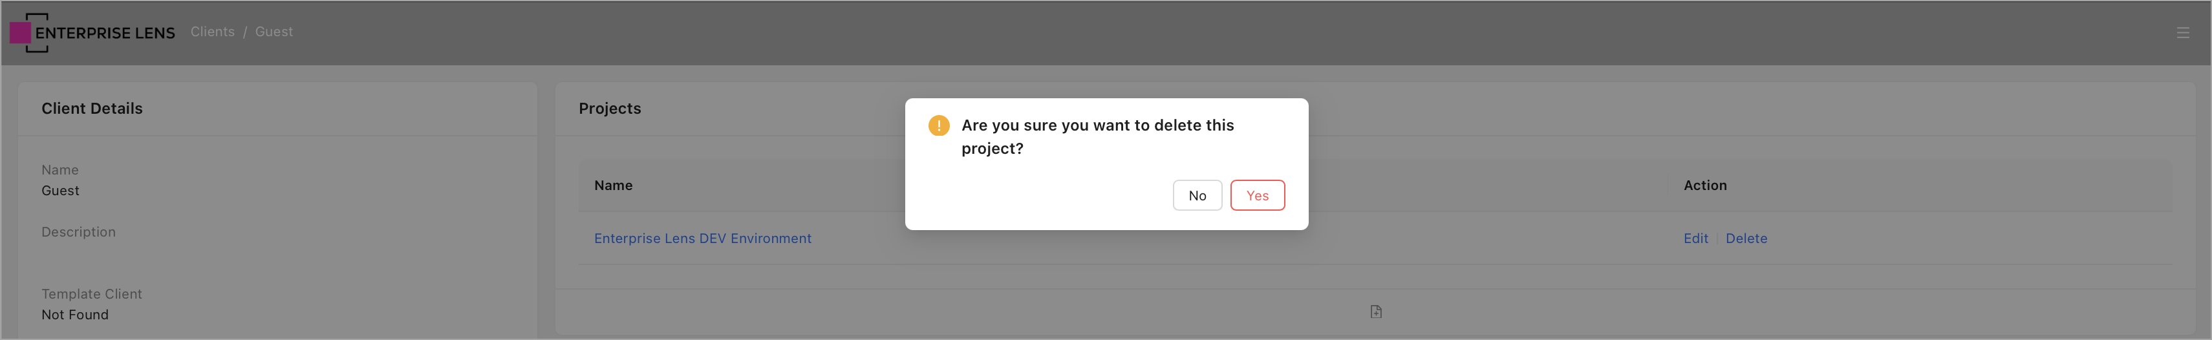Click the Template Client label

pos(92,293)
